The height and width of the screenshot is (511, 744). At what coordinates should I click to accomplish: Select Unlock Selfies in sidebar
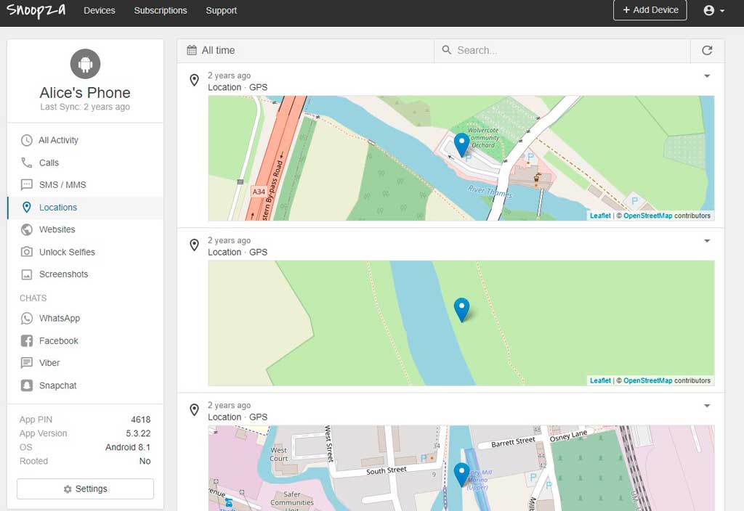67,252
